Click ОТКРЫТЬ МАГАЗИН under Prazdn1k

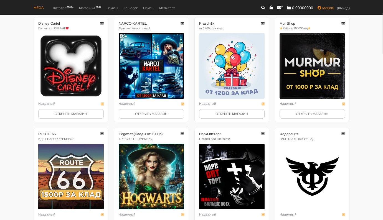pyautogui.click(x=232, y=114)
